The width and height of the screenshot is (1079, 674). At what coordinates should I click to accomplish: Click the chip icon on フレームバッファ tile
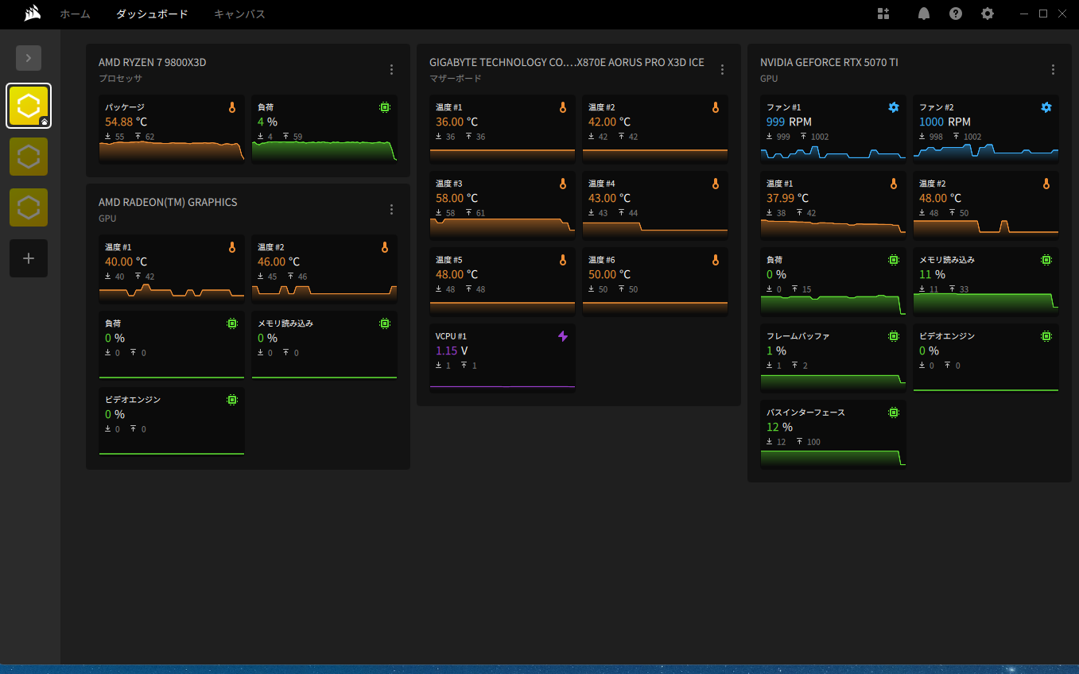(x=894, y=336)
